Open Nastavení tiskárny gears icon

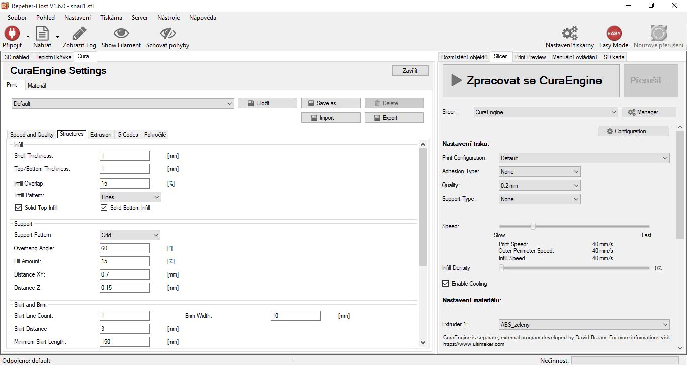pyautogui.click(x=569, y=34)
